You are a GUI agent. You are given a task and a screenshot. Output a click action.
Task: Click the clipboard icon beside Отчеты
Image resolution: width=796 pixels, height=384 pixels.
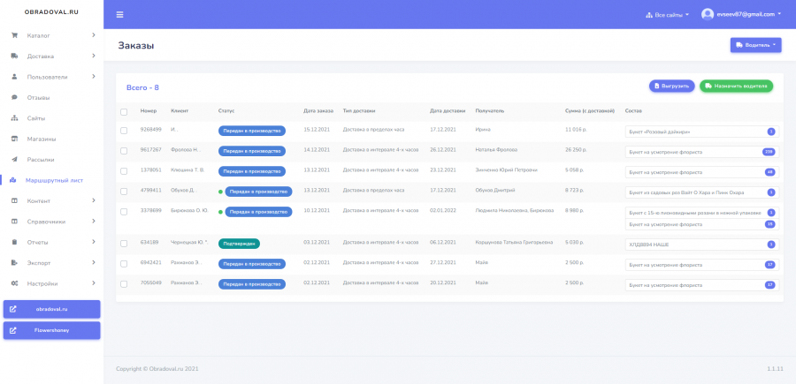[15, 242]
